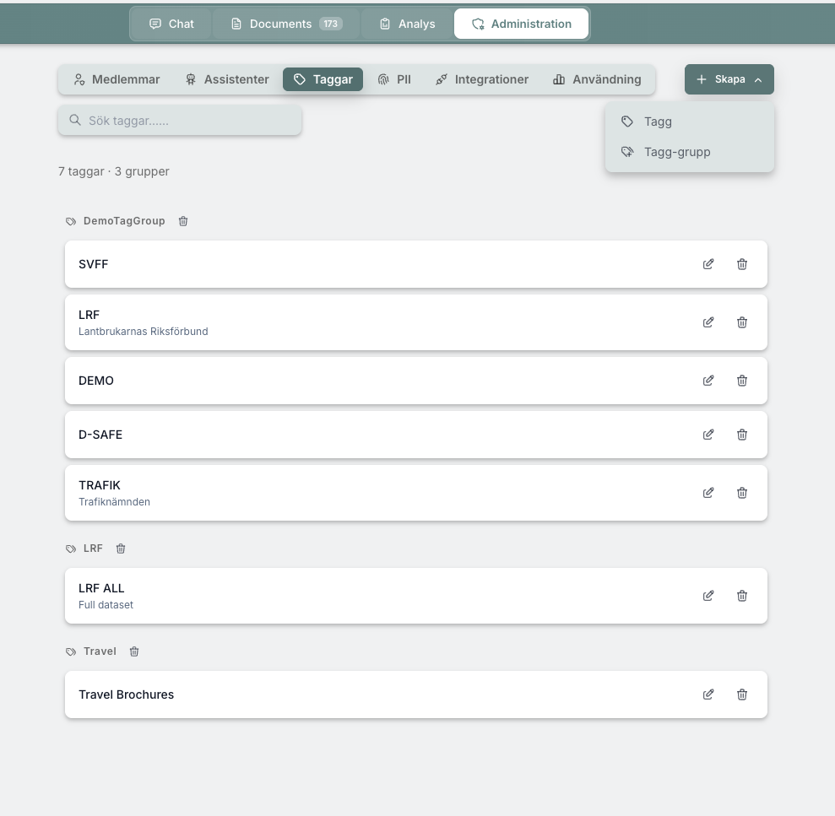The height and width of the screenshot is (816, 835).
Task: Edit the DEMO tag
Action: [x=708, y=381]
